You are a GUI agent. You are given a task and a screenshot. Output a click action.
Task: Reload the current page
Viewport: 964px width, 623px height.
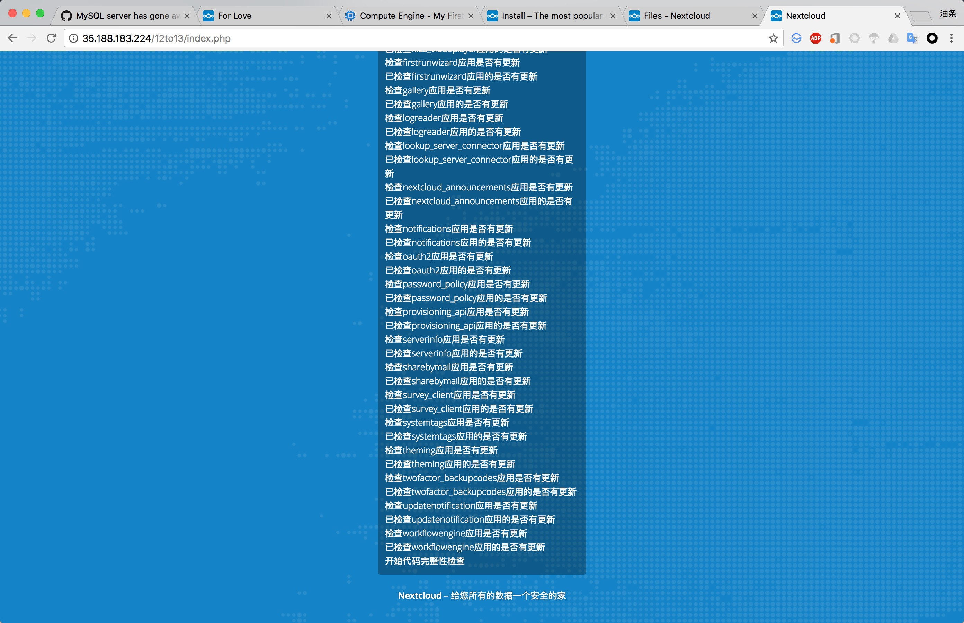pos(51,38)
